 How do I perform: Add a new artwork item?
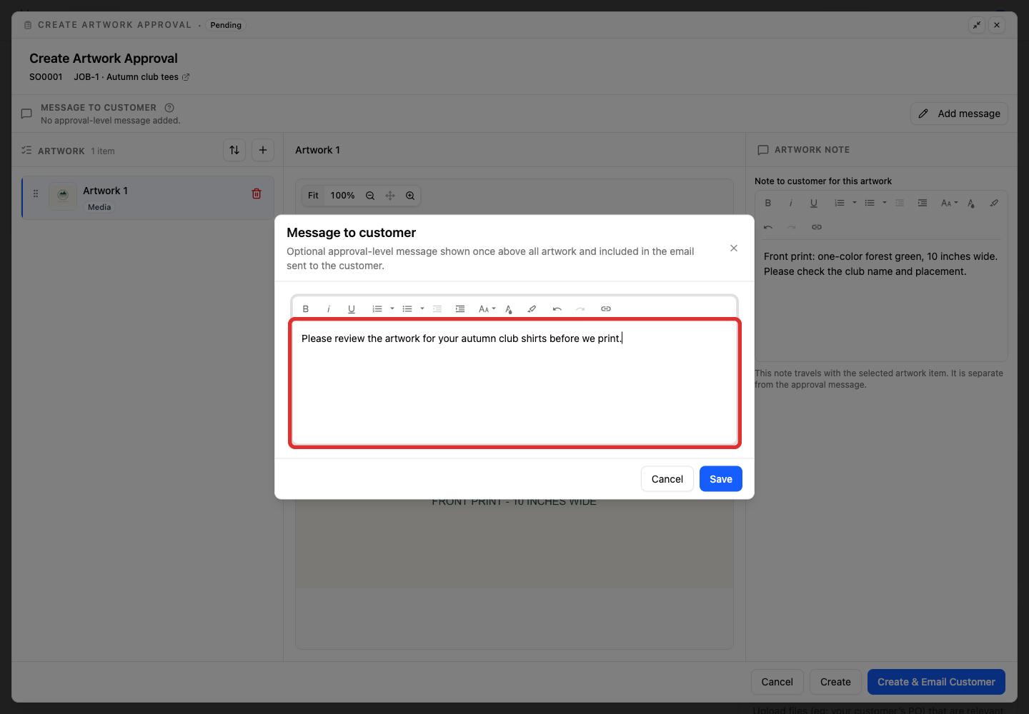point(263,150)
